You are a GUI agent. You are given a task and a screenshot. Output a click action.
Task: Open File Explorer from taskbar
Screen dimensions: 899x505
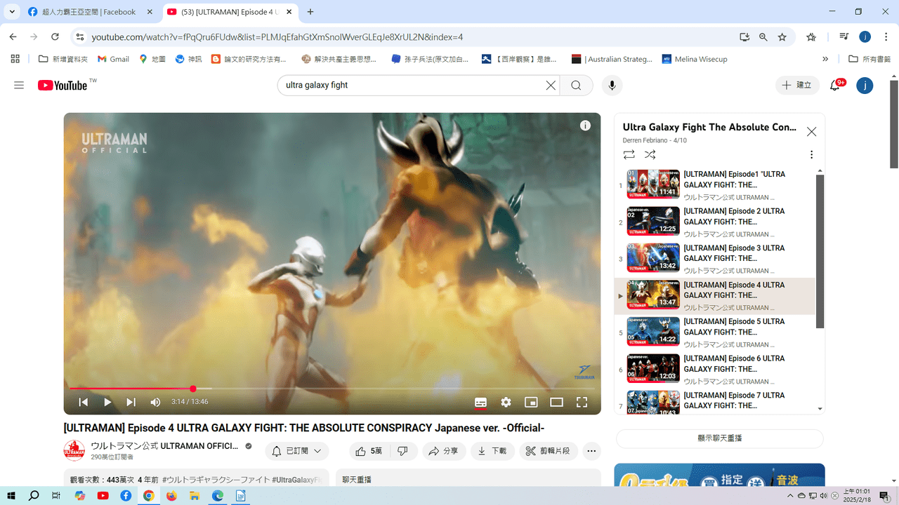[195, 495]
